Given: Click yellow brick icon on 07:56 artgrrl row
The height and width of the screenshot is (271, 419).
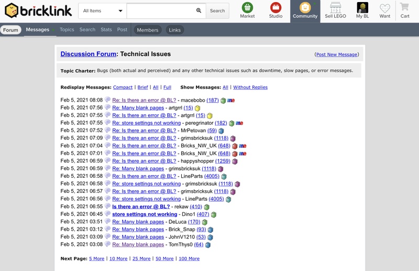Looking at the screenshot, I should tap(197, 108).
